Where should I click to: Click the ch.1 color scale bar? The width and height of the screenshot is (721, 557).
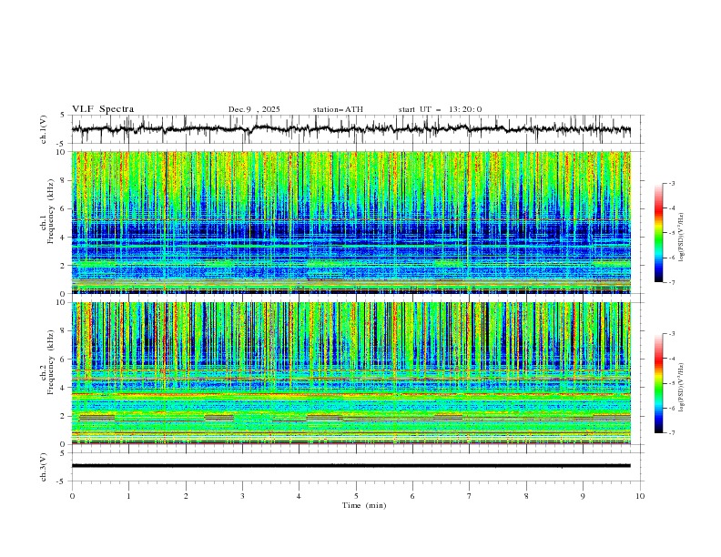pyautogui.click(x=658, y=233)
